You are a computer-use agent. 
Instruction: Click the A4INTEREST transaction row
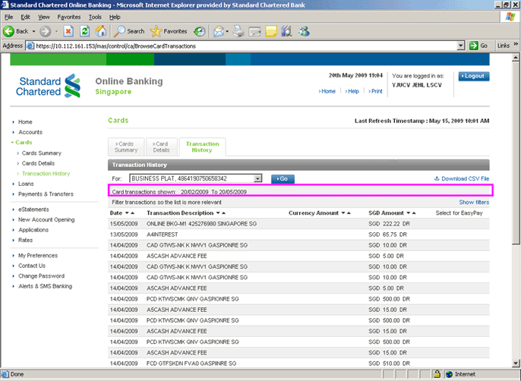coord(298,235)
